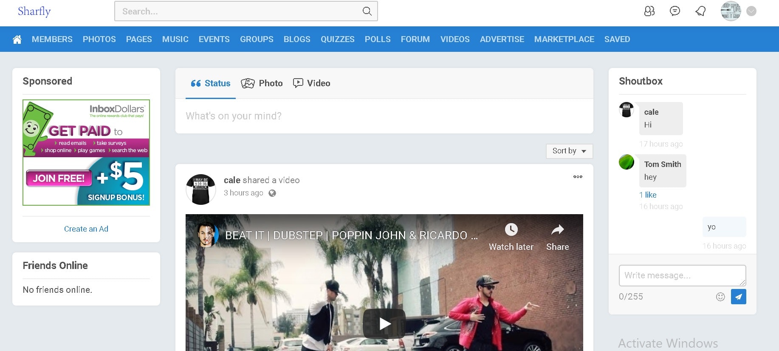Image resolution: width=779 pixels, height=351 pixels.
Task: Open the Members menu
Action: click(x=52, y=39)
